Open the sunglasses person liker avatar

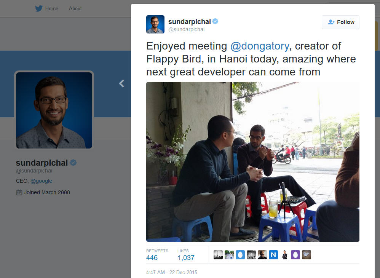point(262,255)
